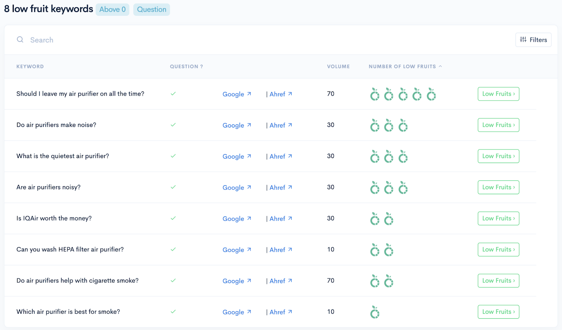
Task: Click question checkmark for 'Are air purifiers noisy?'
Action: click(x=173, y=187)
